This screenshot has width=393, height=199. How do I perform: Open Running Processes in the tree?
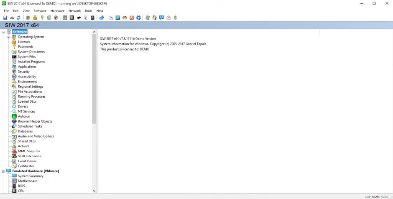point(32,96)
